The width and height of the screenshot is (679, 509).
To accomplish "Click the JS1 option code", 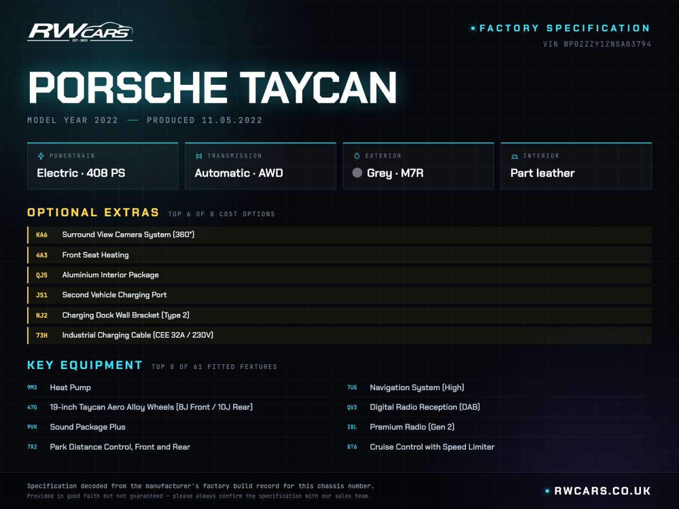I will click(x=42, y=295).
